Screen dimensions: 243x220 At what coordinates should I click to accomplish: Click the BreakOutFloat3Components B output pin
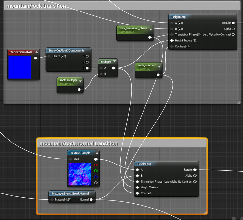pos(87,68)
